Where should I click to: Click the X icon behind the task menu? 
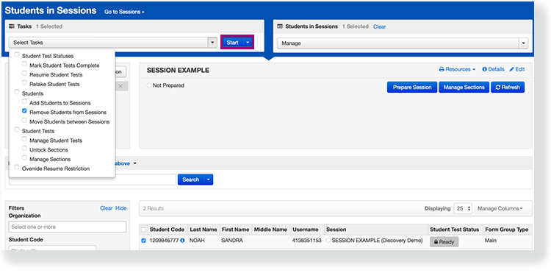pyautogui.click(x=120, y=86)
